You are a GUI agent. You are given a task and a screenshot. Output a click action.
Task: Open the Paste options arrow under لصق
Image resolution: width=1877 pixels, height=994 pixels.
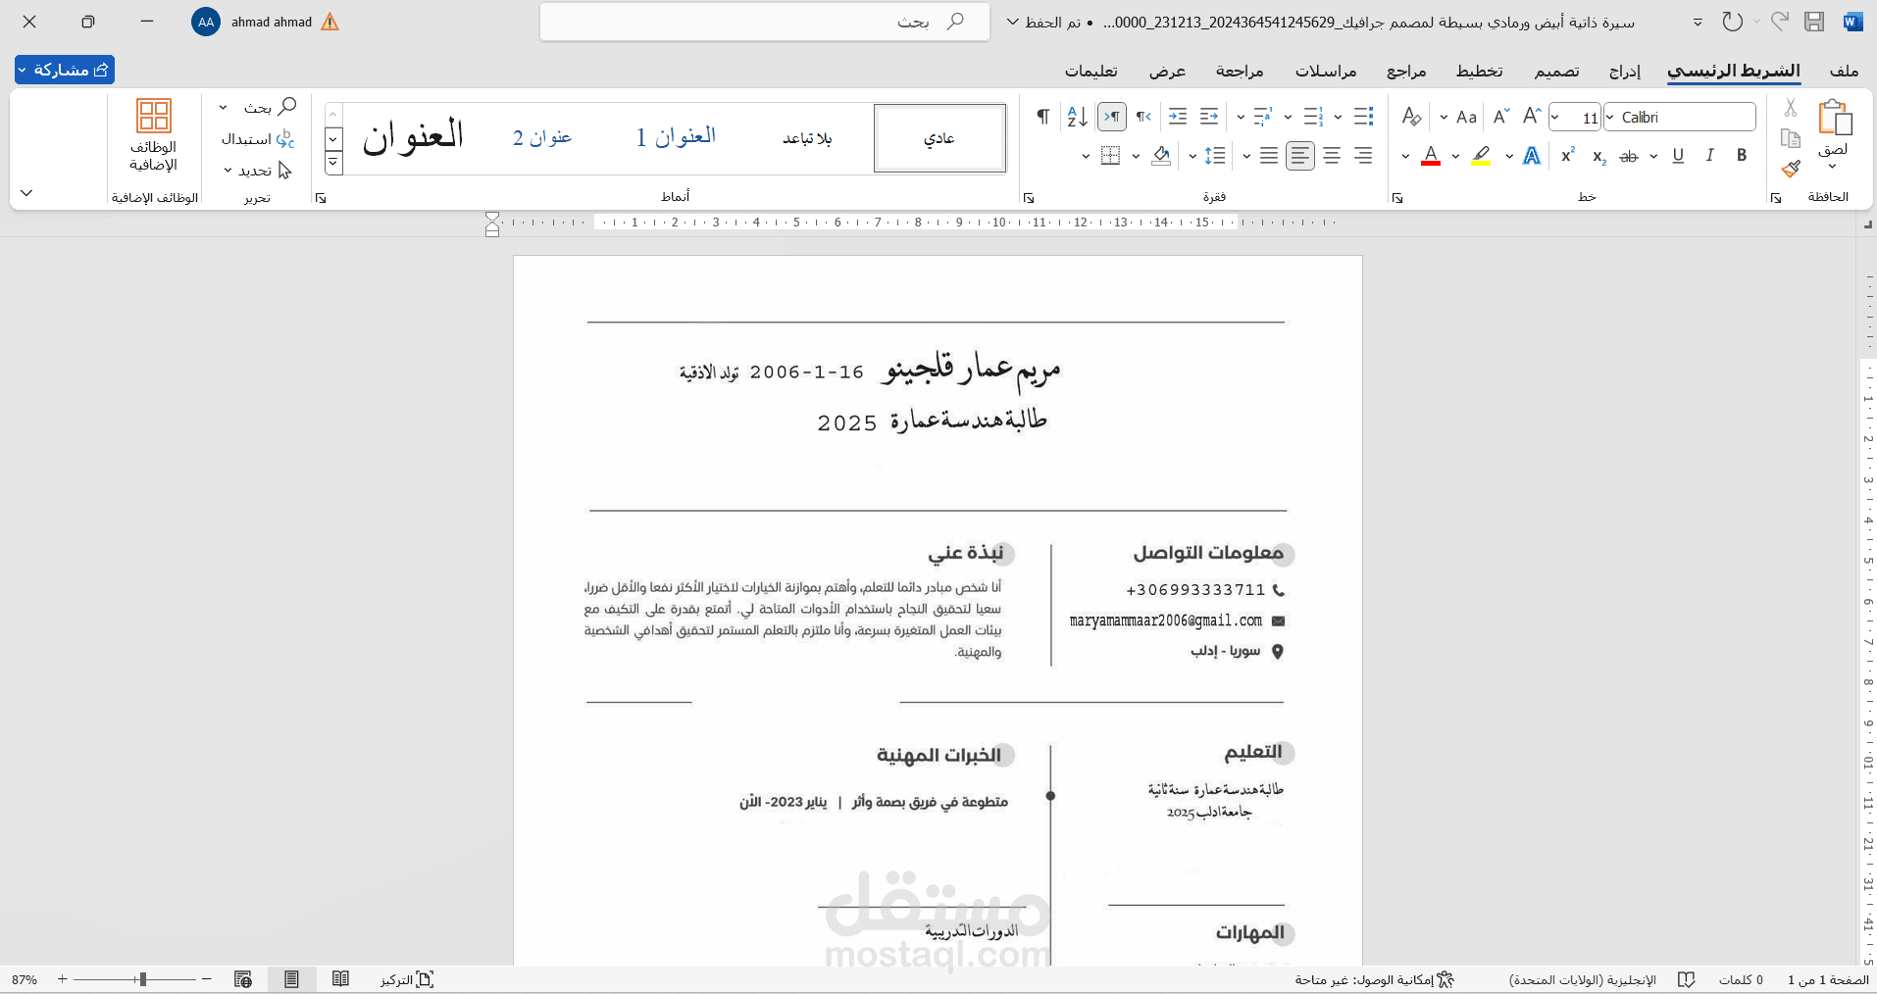click(x=1832, y=166)
